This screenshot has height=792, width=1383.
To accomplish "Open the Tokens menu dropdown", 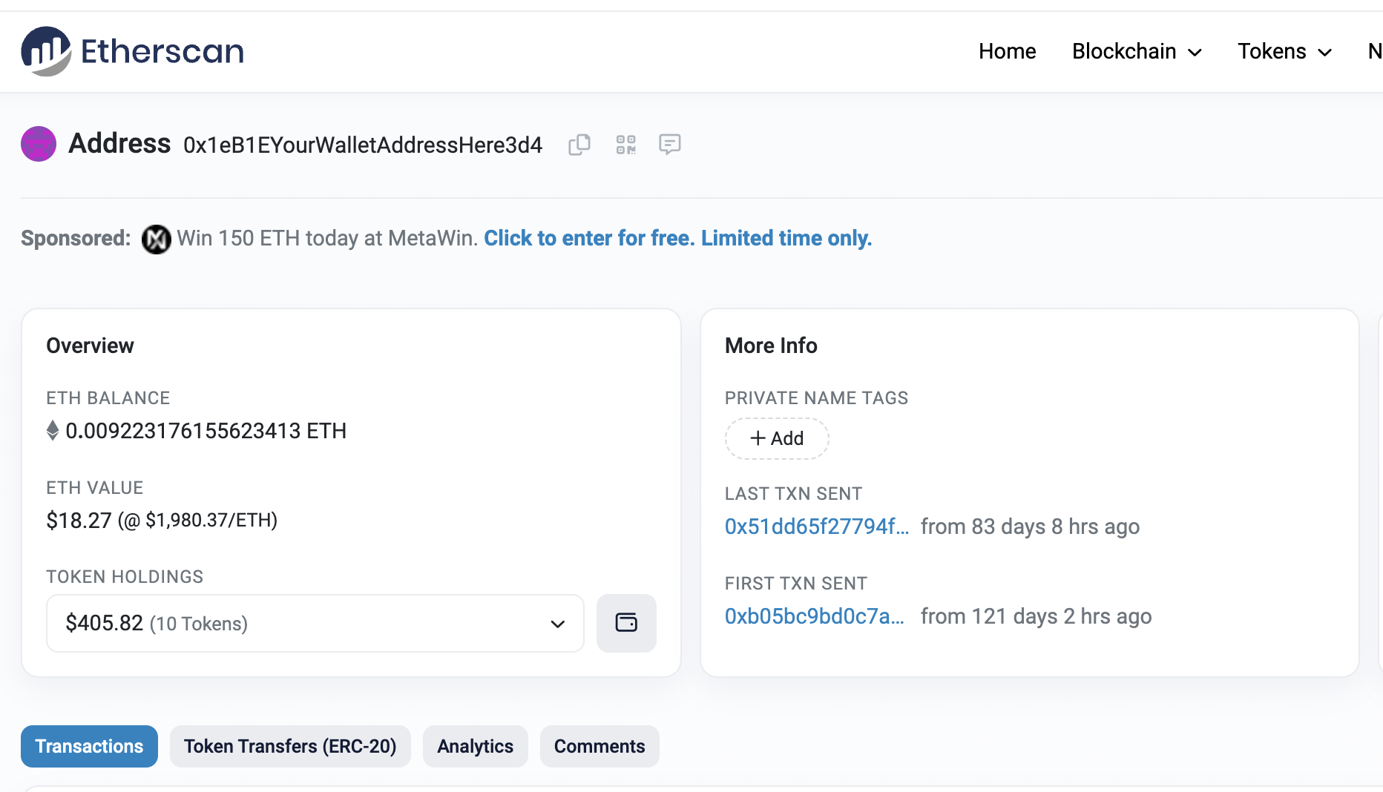I will [x=1285, y=51].
